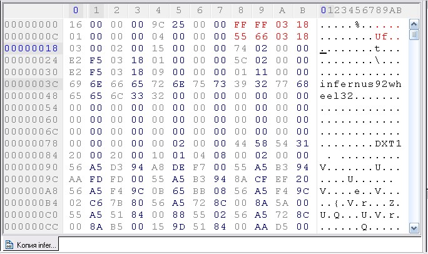Select offset row 00000078

[x=31, y=143]
